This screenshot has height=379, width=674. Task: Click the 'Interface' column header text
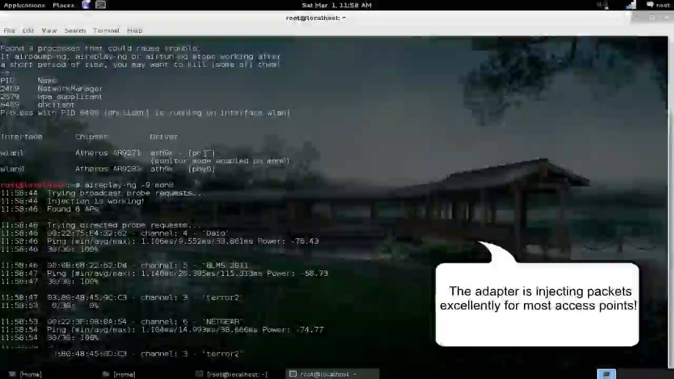21,137
